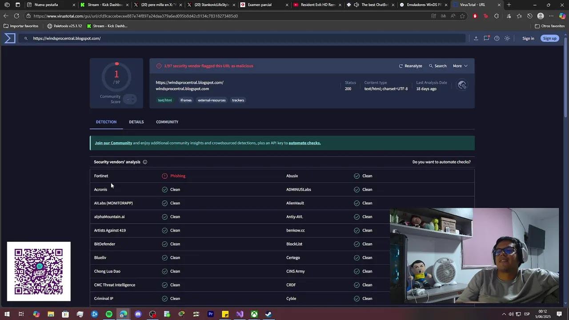Image resolution: width=569 pixels, height=320 pixels.
Task: Click the Windows Start button
Action: pos(7,314)
